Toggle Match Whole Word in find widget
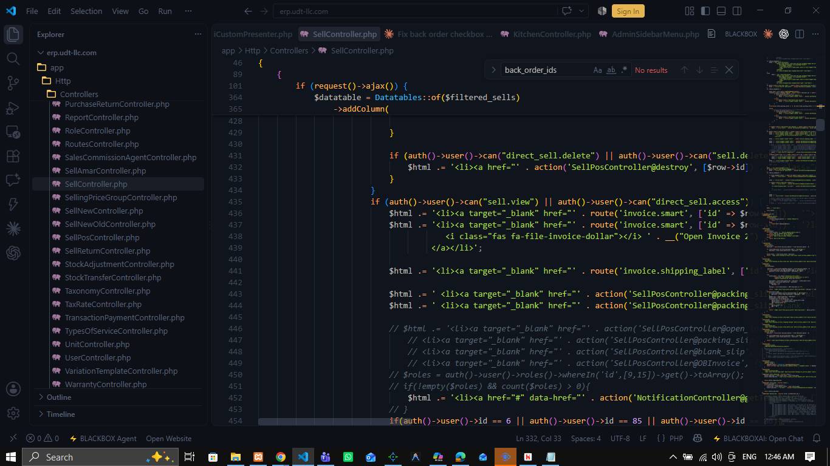This screenshot has width=830, height=466. coord(611,70)
